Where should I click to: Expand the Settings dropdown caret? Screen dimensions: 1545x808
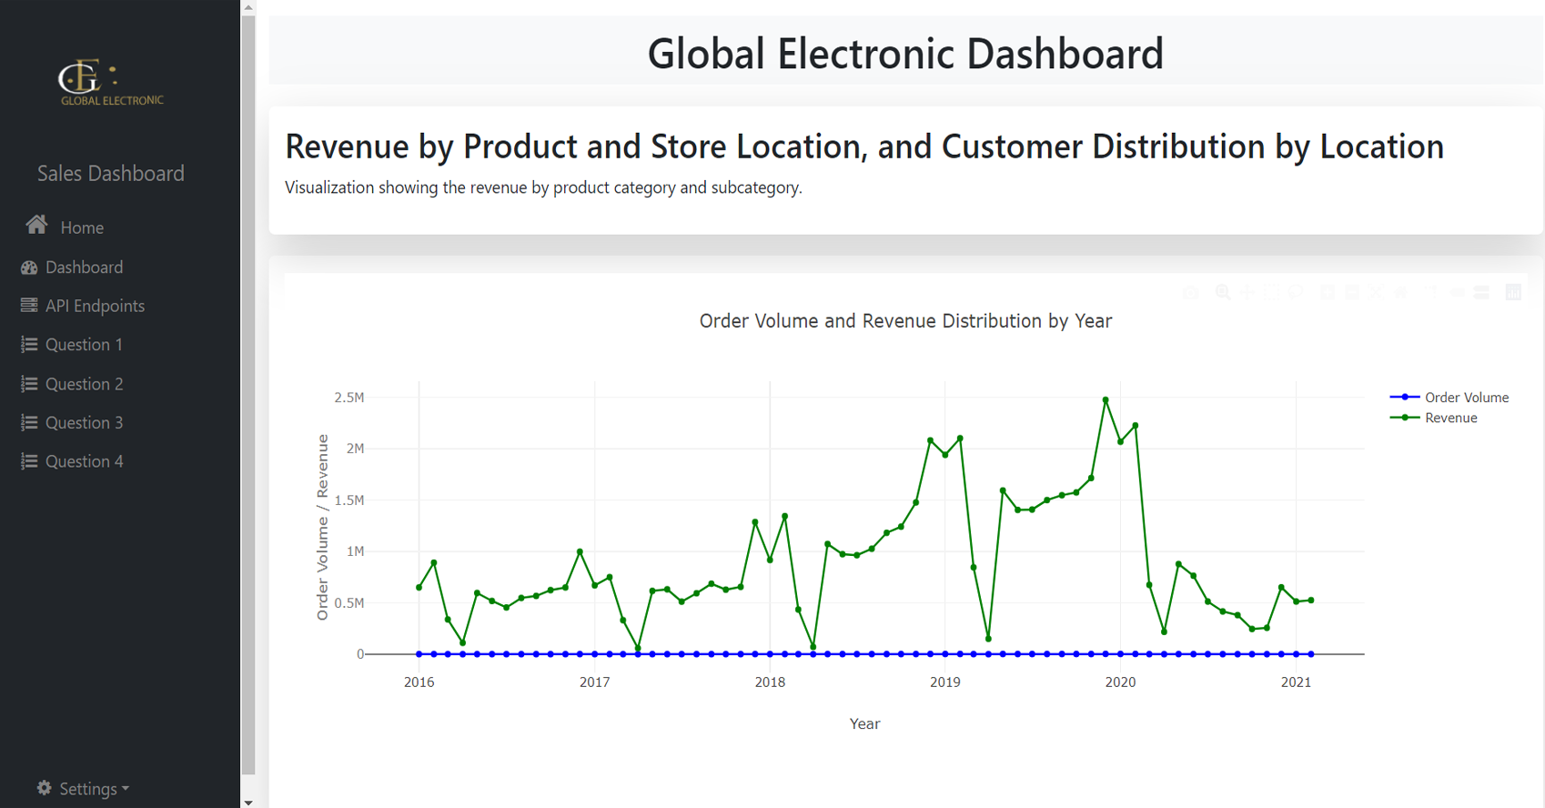[x=126, y=789]
